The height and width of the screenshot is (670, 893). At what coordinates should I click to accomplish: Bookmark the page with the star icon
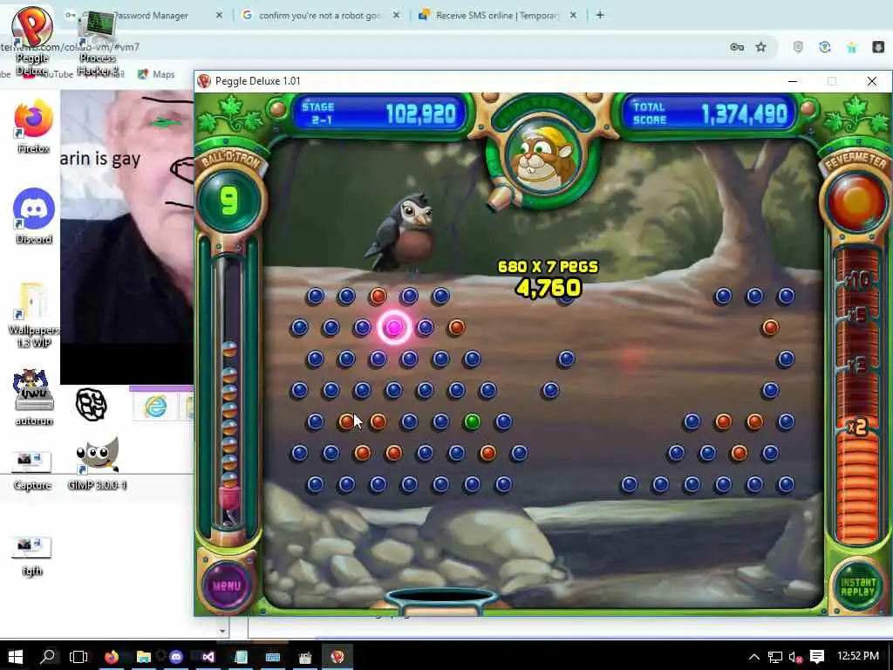click(760, 47)
